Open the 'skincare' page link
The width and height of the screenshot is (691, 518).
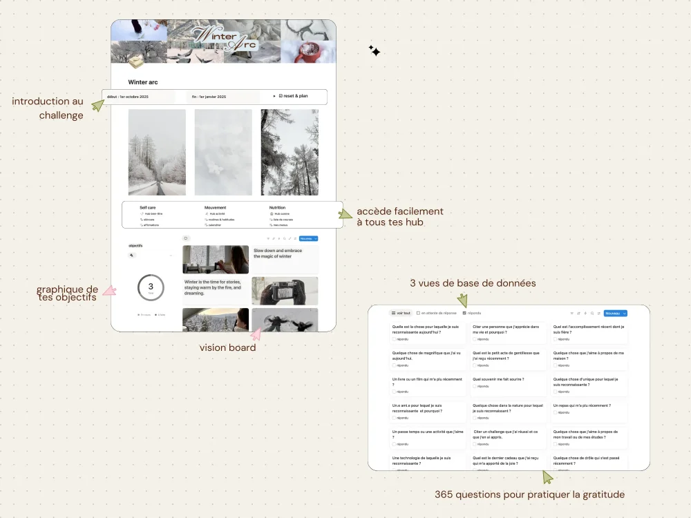pyautogui.click(x=148, y=220)
